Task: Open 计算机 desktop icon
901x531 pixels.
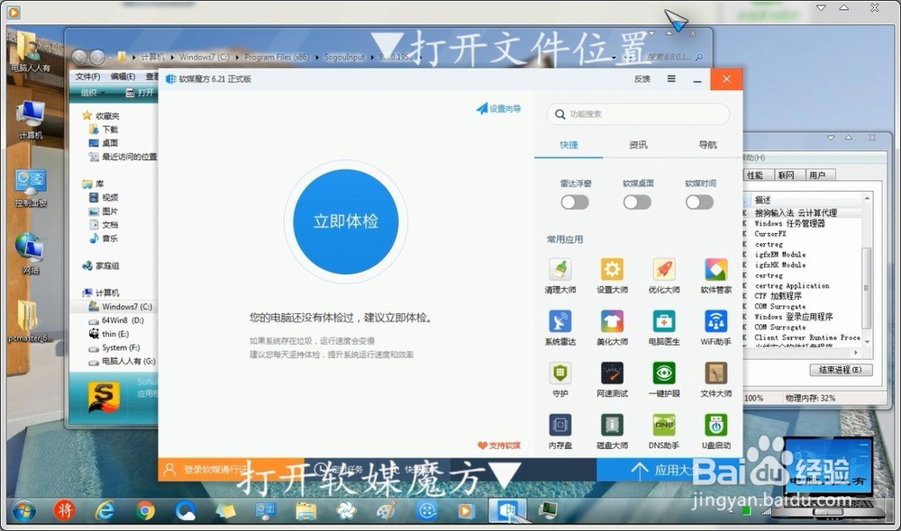Action: click(x=31, y=120)
